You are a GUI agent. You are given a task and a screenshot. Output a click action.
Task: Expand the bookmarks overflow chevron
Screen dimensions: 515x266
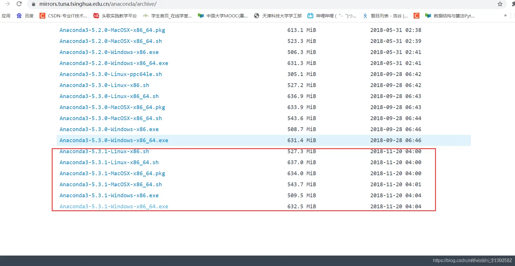pyautogui.click(x=505, y=16)
